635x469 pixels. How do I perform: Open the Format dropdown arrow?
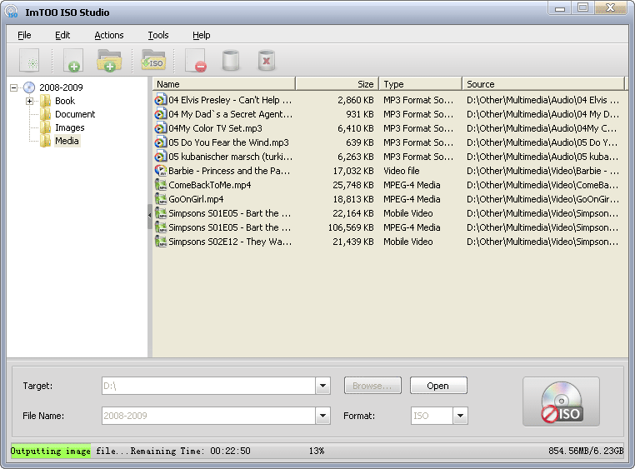(460, 416)
